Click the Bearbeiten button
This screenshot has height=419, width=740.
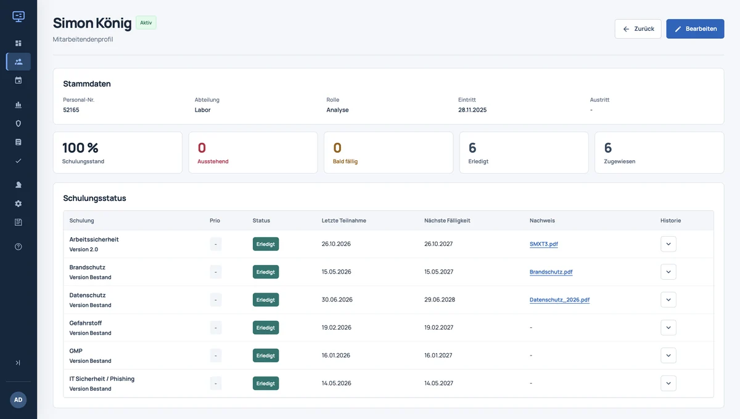pos(695,29)
